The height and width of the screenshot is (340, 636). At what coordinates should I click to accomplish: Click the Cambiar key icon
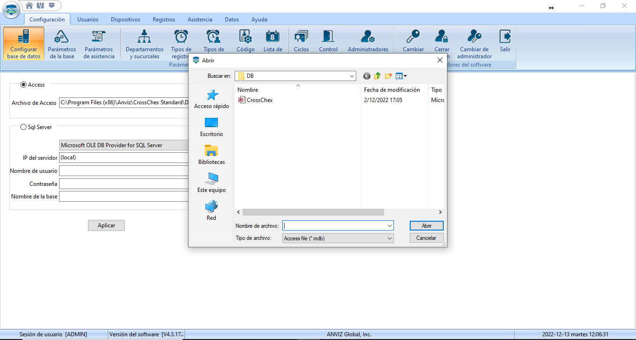click(413, 36)
